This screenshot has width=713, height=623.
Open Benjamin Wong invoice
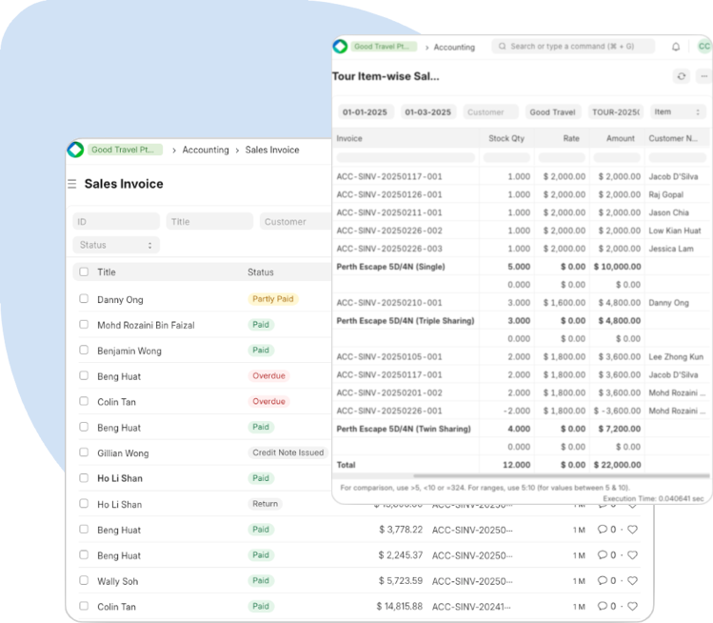point(129,351)
